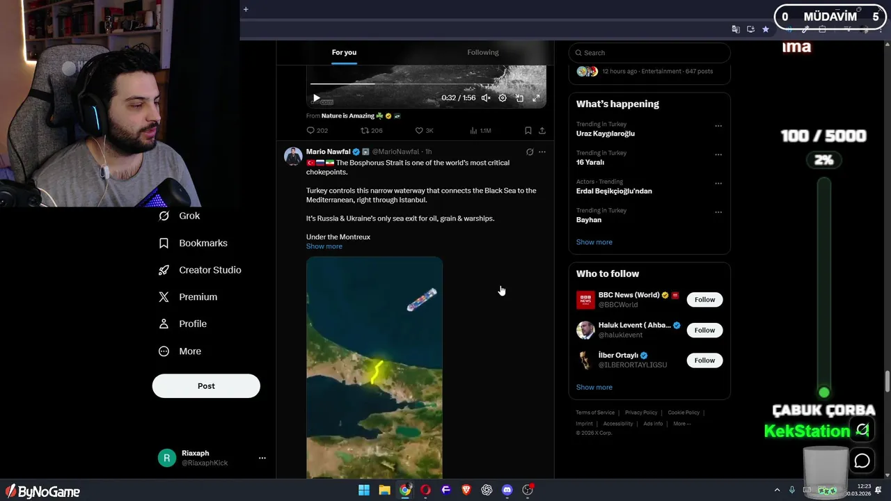Open Brave browser from the taskbar
891x501 pixels.
466,490
